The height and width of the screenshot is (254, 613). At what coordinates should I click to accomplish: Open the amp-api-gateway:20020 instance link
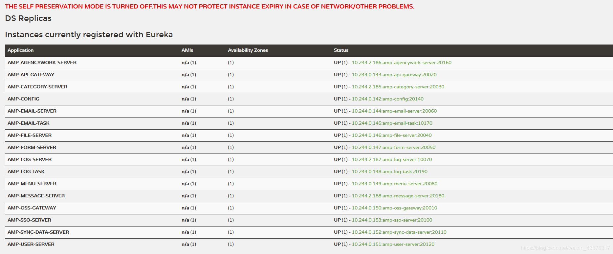point(394,75)
